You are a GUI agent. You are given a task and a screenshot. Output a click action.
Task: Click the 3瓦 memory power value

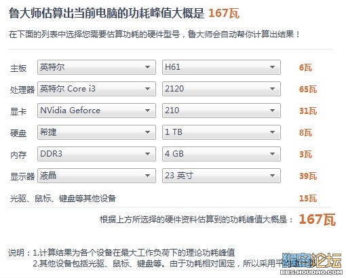coord(305,155)
